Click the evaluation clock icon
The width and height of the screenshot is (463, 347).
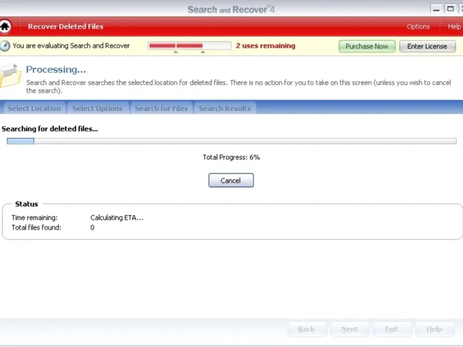(5, 46)
